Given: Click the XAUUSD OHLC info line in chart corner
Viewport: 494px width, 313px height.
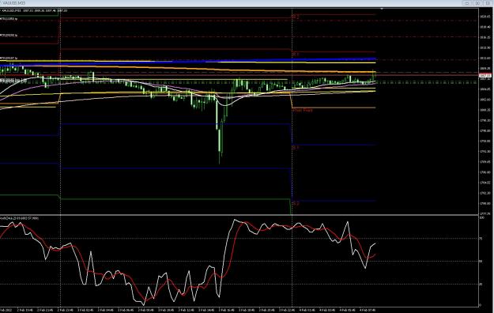Looking at the screenshot, I should tap(35, 10).
